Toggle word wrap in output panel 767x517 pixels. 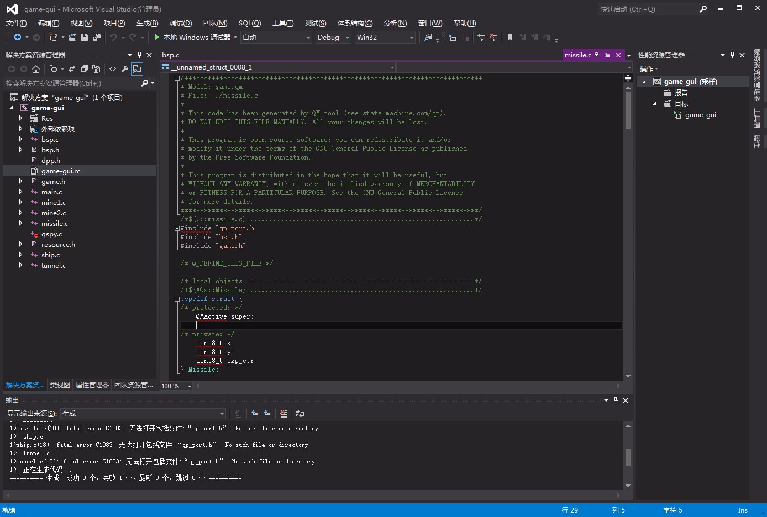click(x=300, y=414)
